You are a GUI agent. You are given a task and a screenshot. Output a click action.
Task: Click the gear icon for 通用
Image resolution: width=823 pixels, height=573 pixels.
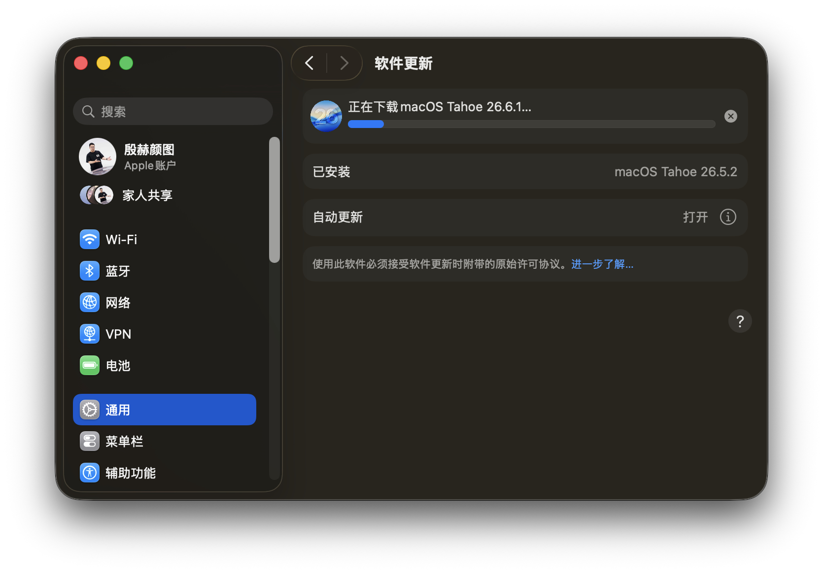(x=90, y=410)
